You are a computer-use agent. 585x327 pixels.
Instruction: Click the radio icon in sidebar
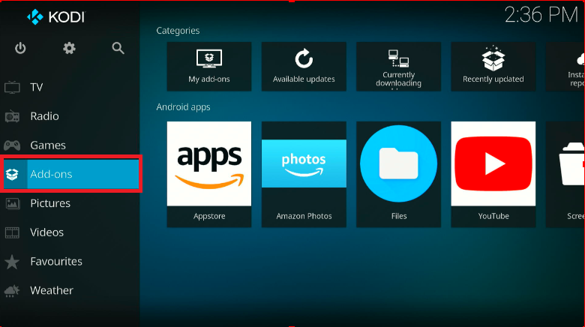tap(12, 116)
